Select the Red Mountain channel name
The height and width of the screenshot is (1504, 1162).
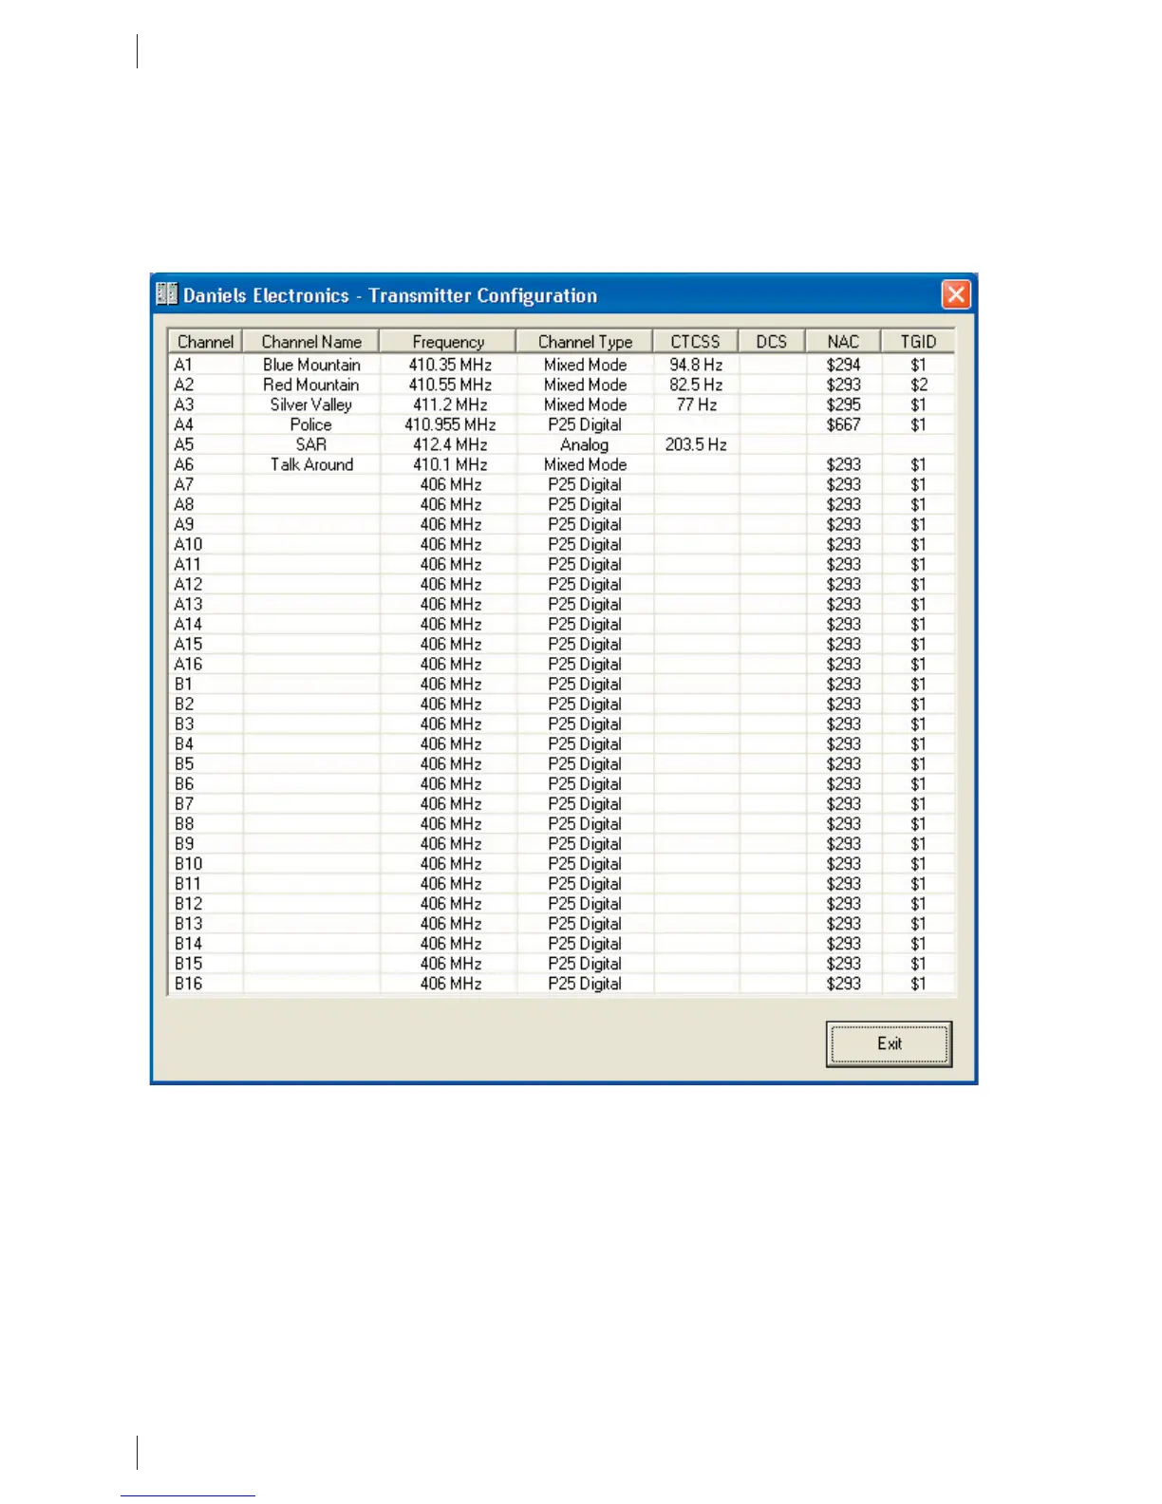tap(311, 385)
